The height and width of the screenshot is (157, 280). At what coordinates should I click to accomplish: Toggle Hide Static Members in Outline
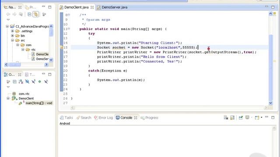click(33, 82)
